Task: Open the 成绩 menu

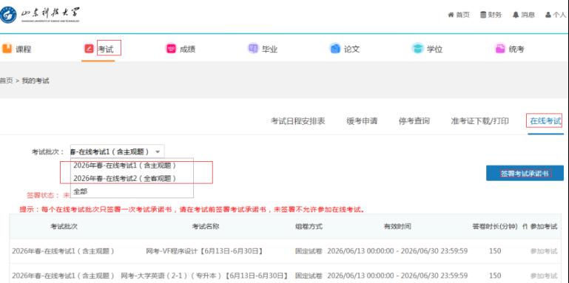Action: point(188,50)
